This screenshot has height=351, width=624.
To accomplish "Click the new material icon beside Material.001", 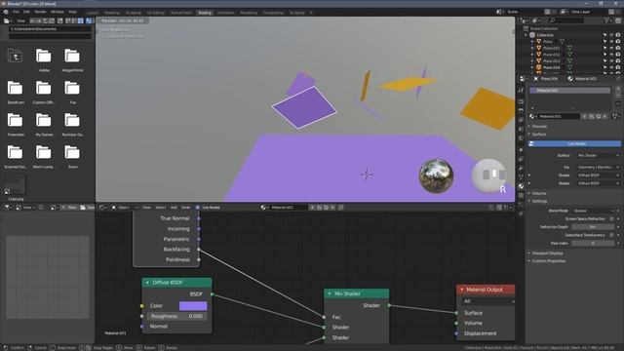I will [x=592, y=117].
